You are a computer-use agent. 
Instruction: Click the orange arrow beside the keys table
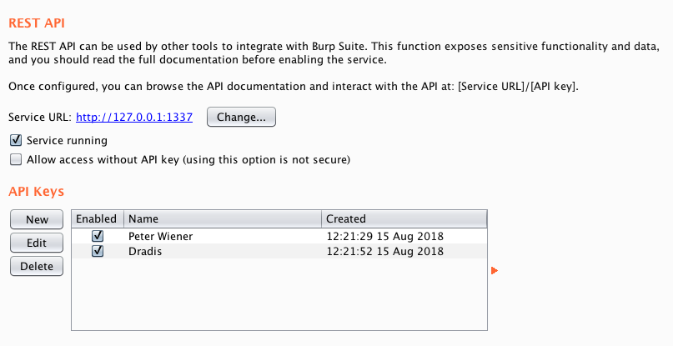pos(495,270)
